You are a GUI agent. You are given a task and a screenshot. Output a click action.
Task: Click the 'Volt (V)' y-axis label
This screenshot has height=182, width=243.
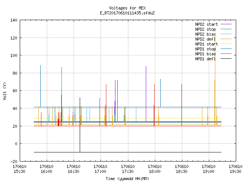tap(5, 91)
